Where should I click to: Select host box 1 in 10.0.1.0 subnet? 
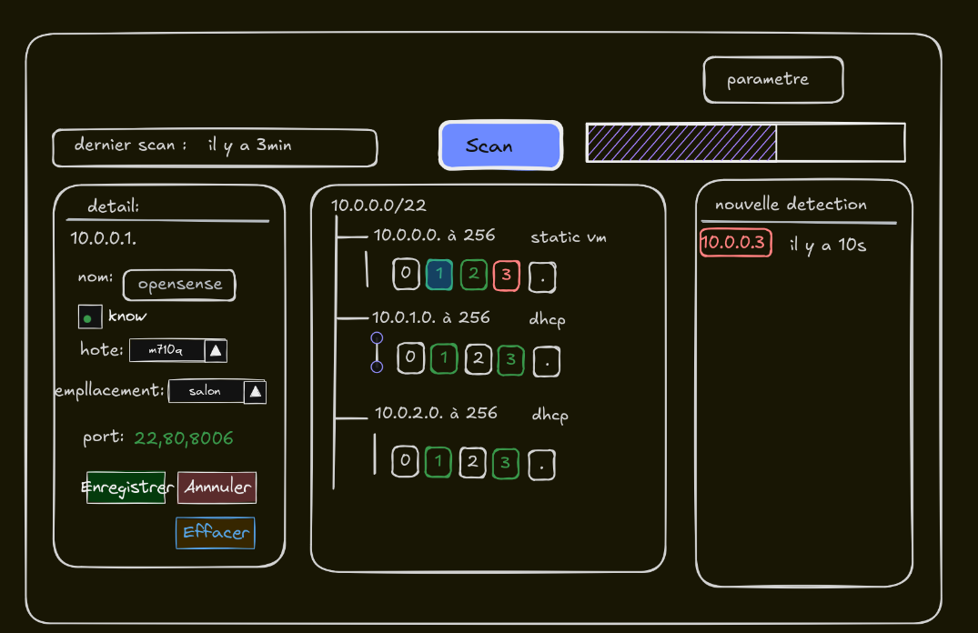[x=444, y=359]
